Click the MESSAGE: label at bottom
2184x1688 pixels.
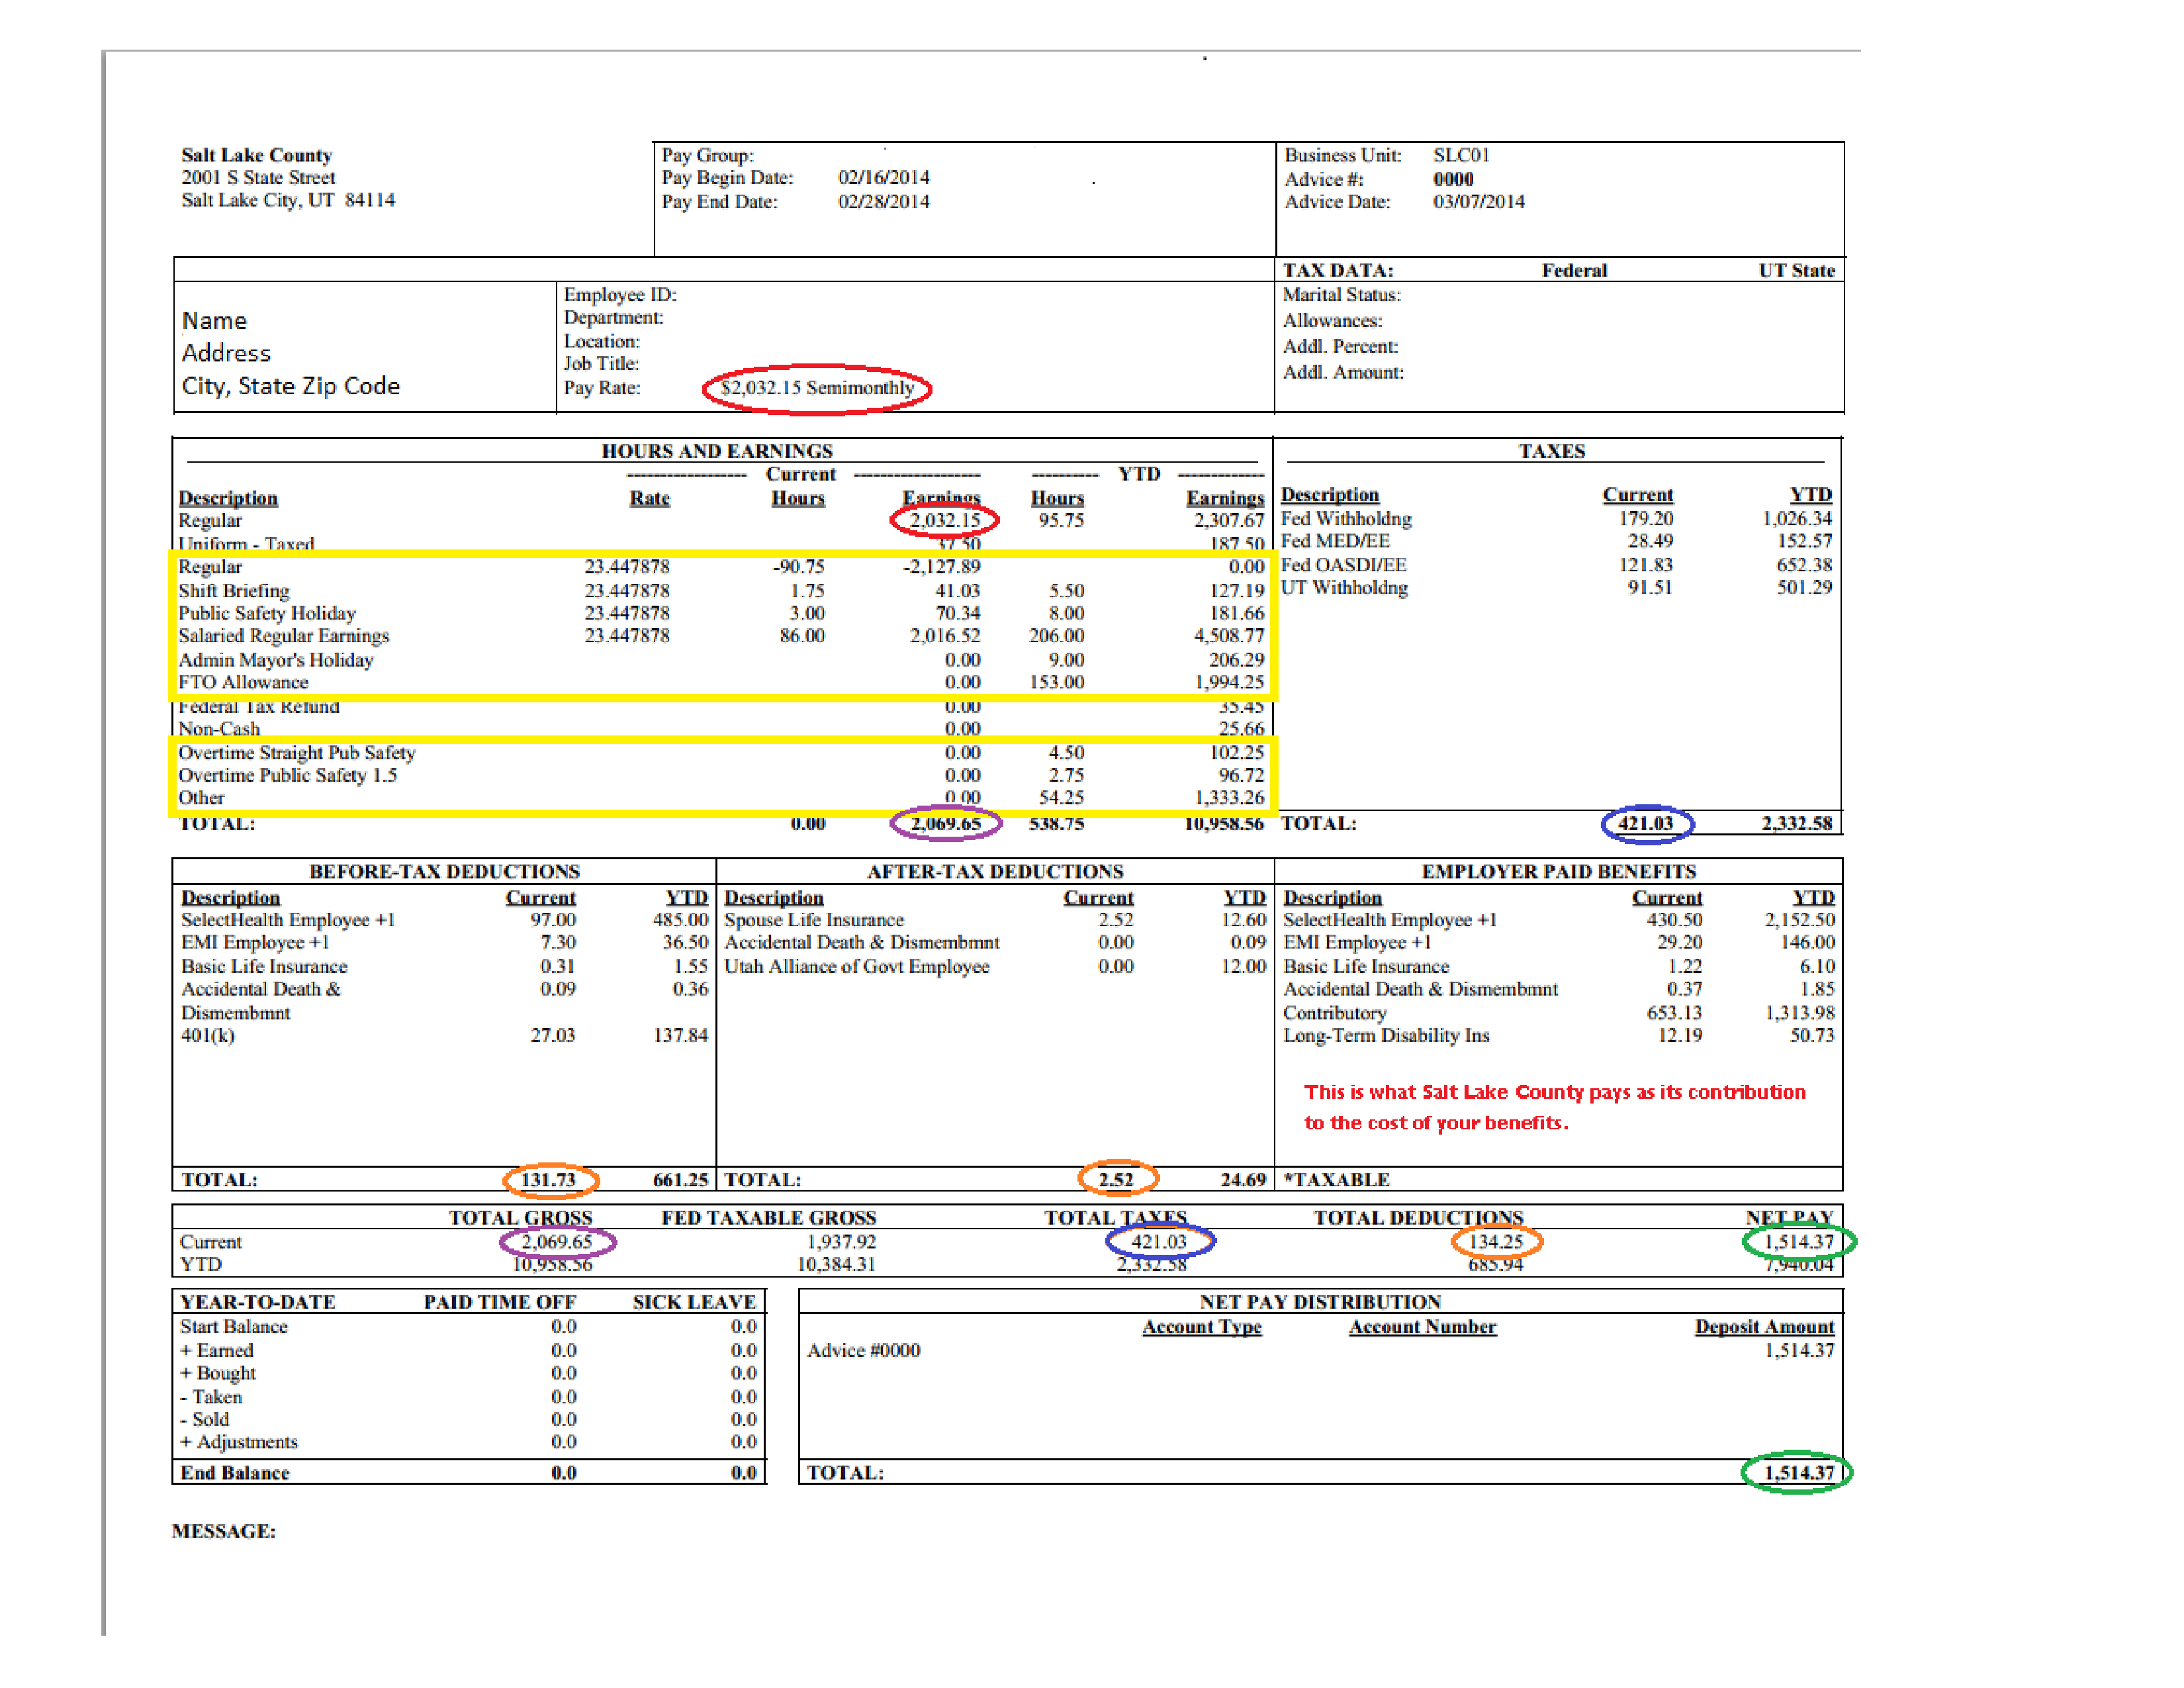click(x=223, y=1531)
